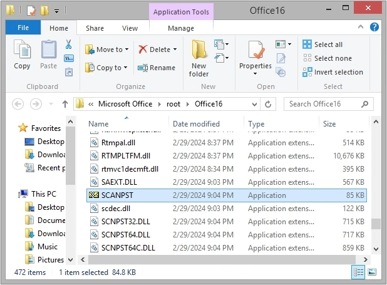Open the New item dropdown icon
The height and width of the screenshot is (285, 387).
[222, 44]
